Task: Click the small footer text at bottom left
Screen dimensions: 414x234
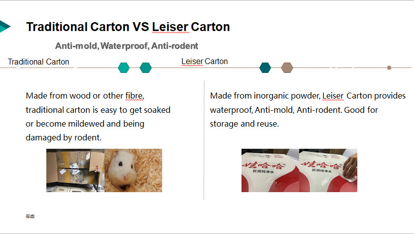Action: tap(30, 216)
